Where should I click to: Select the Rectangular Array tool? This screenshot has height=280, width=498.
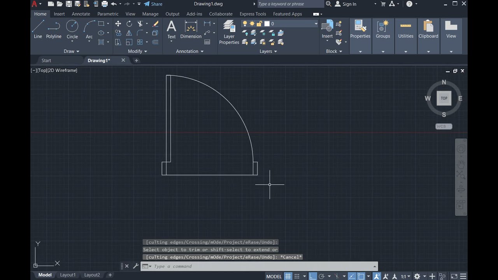[x=140, y=42]
